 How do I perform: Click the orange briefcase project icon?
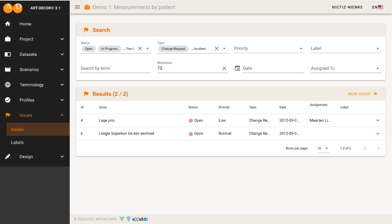(87, 7)
